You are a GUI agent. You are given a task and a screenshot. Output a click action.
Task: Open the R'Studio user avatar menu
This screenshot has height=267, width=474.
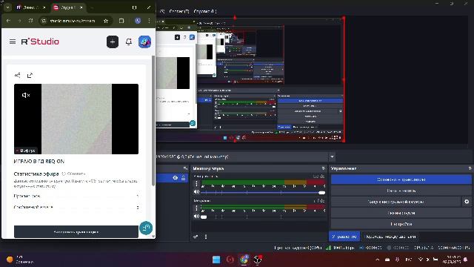(x=145, y=42)
